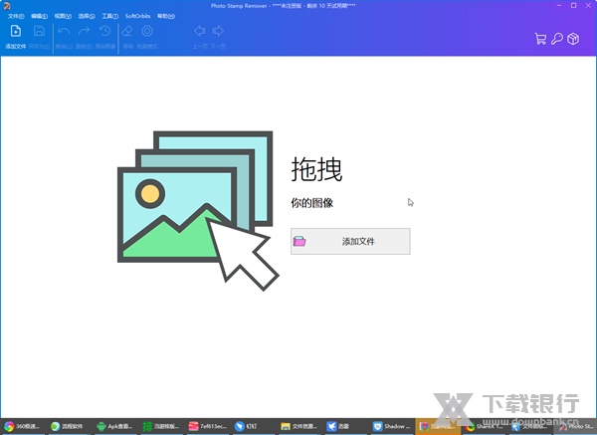Open the 文件资源 explorer taskbar item
Viewport: 597px width, 435px height.
(x=298, y=426)
